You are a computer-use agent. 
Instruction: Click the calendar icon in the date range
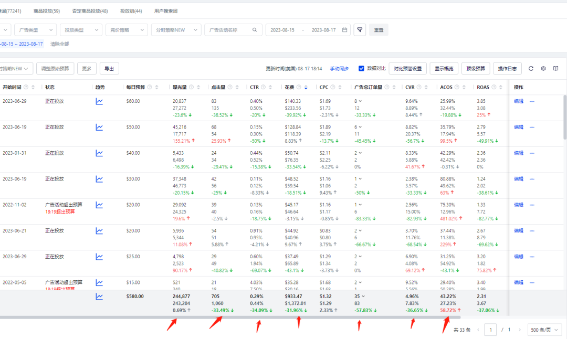coord(344,30)
